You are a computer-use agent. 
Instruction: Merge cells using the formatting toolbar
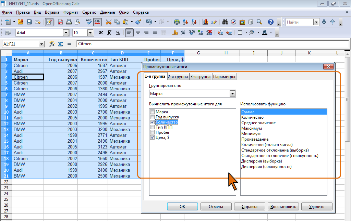point(164,32)
